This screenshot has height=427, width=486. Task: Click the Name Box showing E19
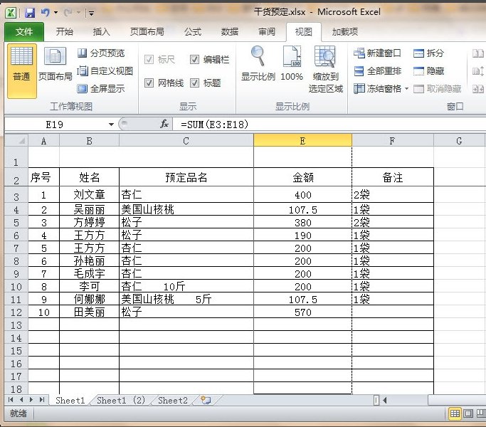tap(55, 125)
